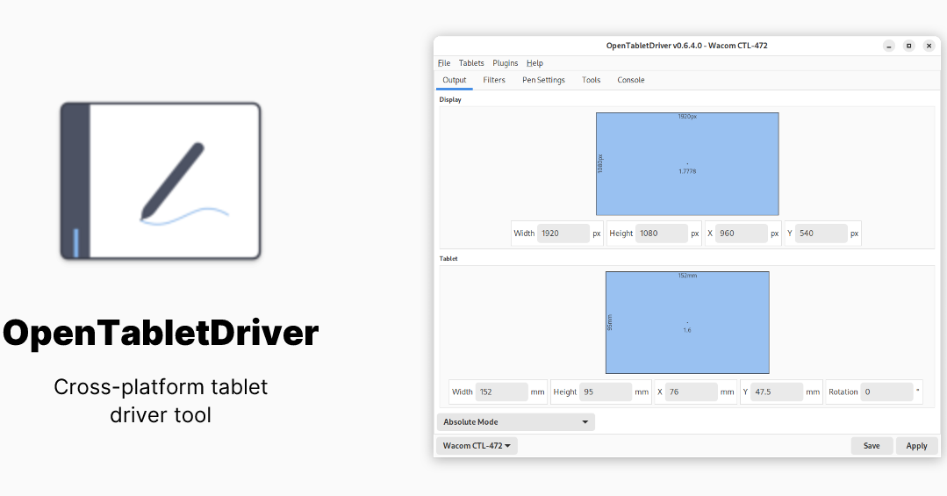
Task: Click the Display Y field showing 540
Action: tap(821, 234)
